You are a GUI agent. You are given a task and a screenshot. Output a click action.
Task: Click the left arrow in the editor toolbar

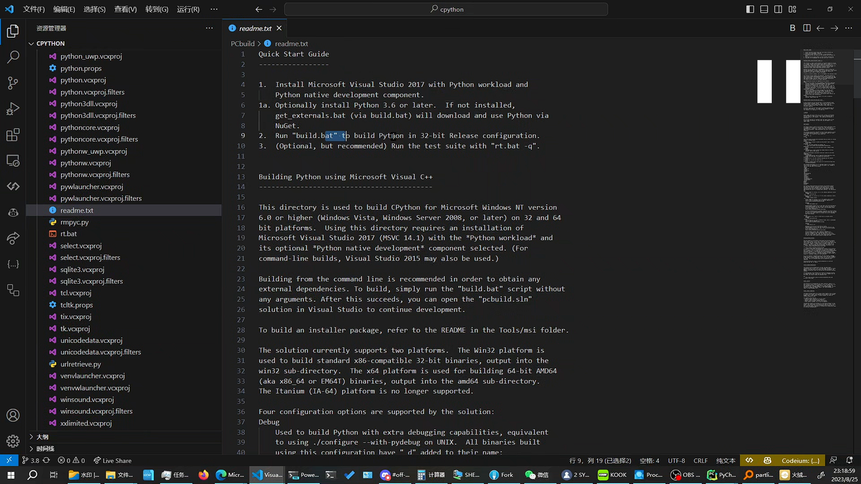click(820, 28)
